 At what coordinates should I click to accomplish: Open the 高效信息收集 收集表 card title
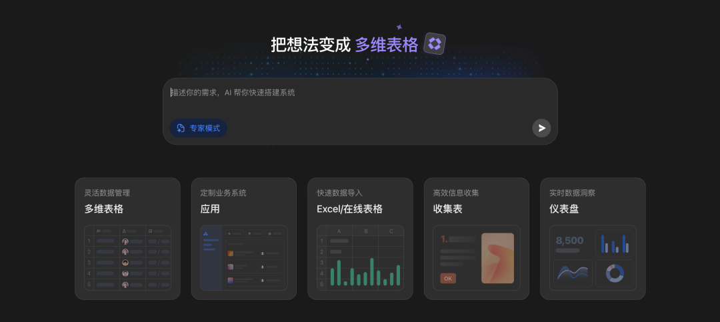pos(447,209)
